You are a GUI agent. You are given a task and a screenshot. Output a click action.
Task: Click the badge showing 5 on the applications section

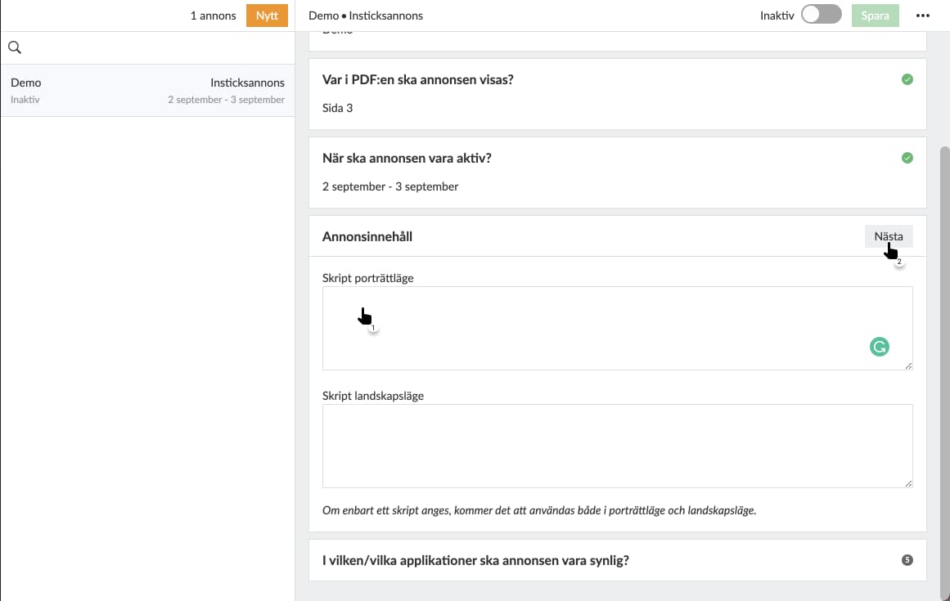(907, 559)
